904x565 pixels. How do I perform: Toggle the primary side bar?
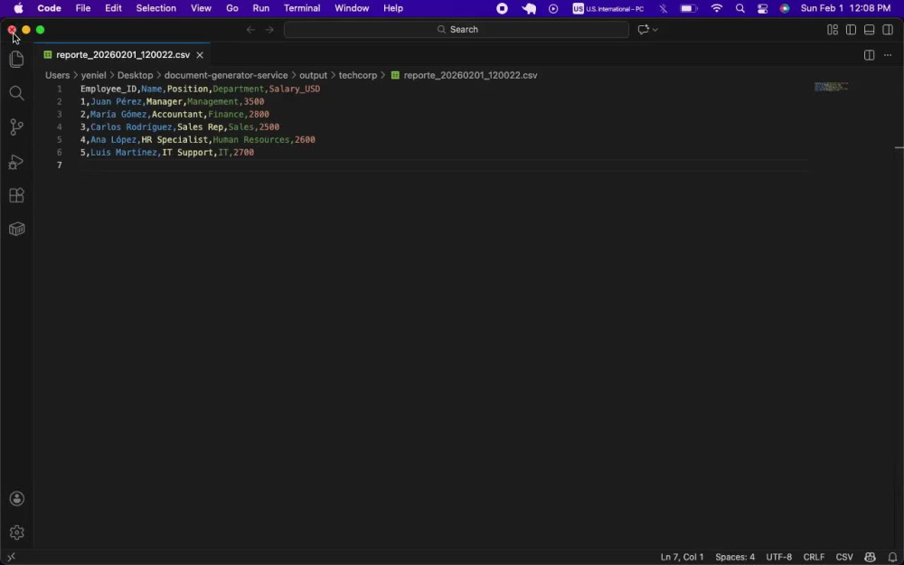point(851,30)
